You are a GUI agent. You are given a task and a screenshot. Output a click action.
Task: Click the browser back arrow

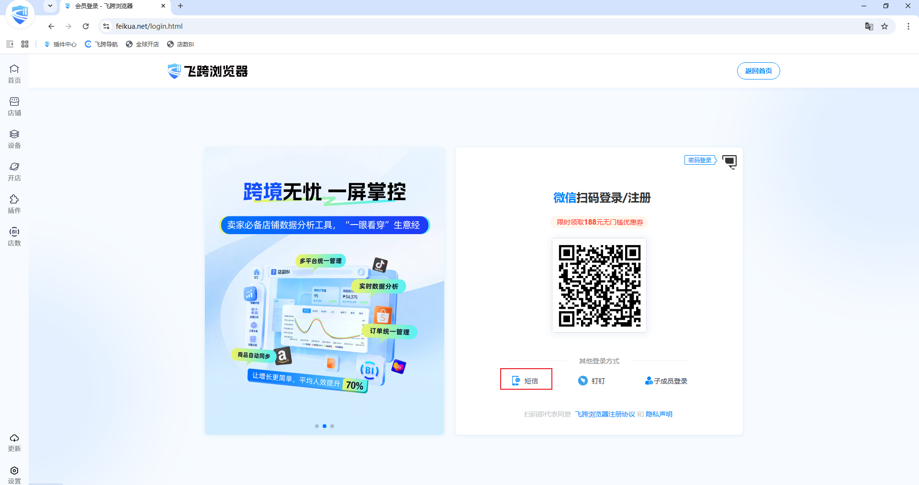pos(51,26)
